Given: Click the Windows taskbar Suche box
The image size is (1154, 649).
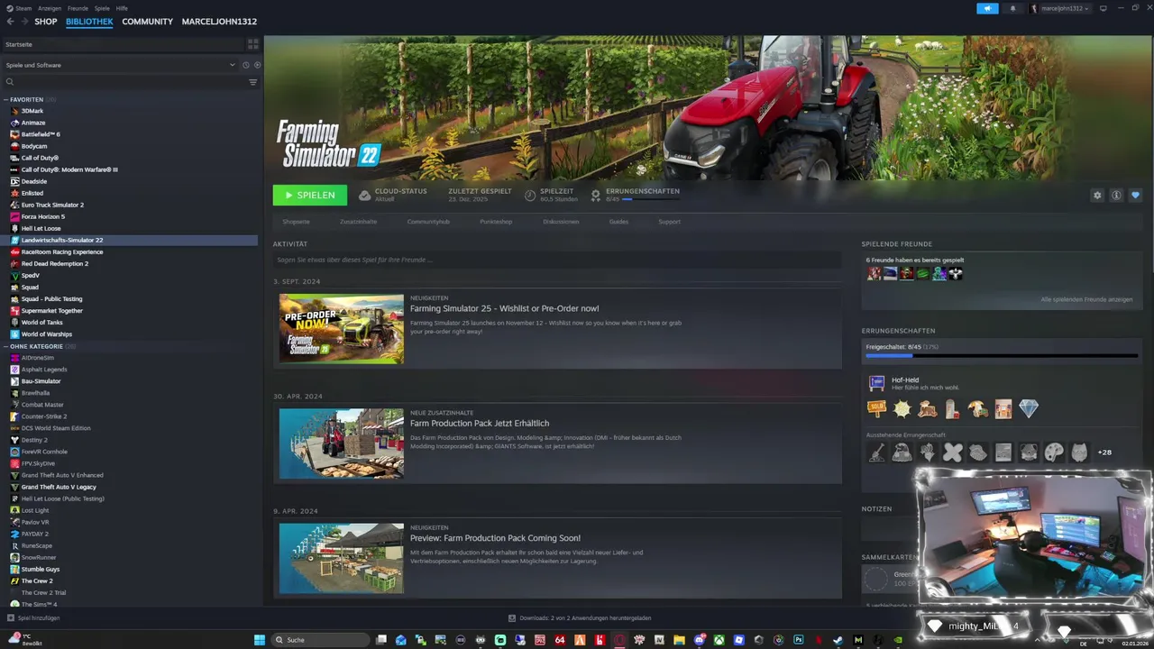Looking at the screenshot, I should click(x=320, y=640).
